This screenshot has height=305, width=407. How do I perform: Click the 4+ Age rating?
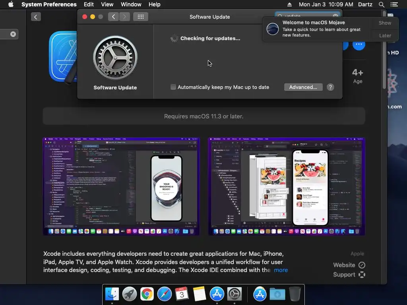click(x=357, y=76)
